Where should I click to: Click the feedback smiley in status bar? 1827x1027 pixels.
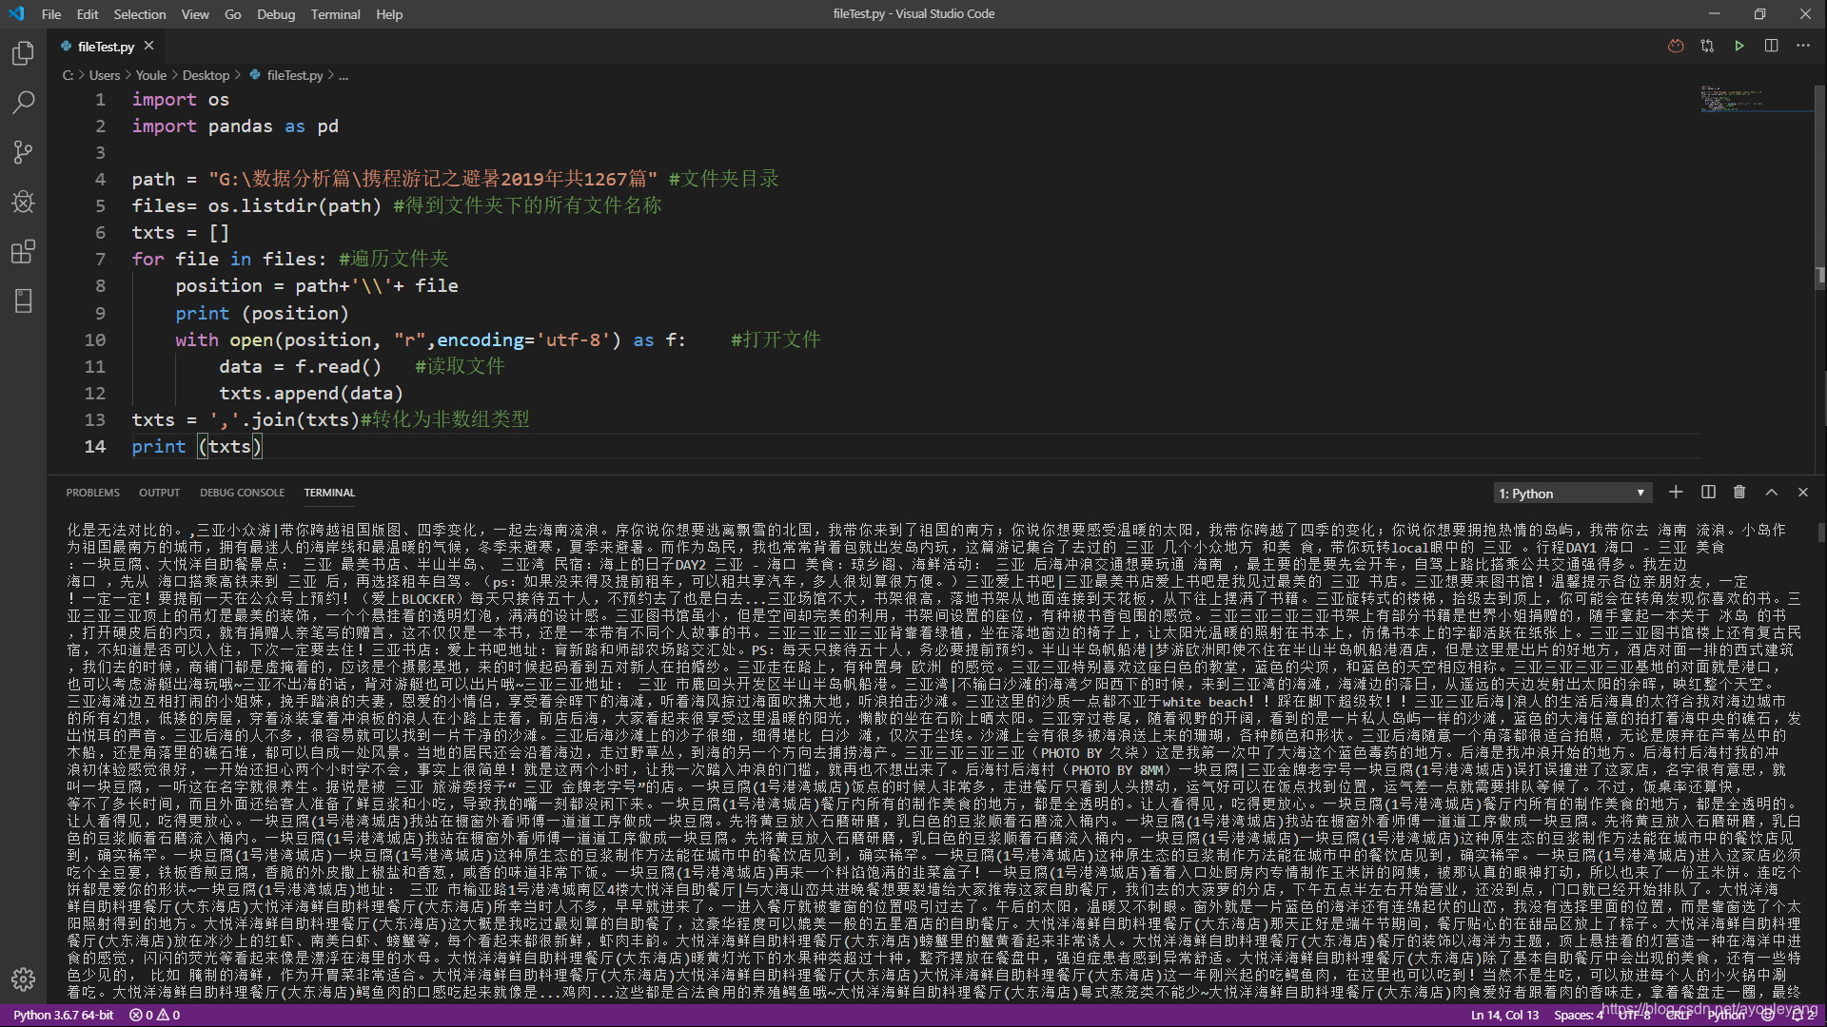[x=1767, y=1015]
